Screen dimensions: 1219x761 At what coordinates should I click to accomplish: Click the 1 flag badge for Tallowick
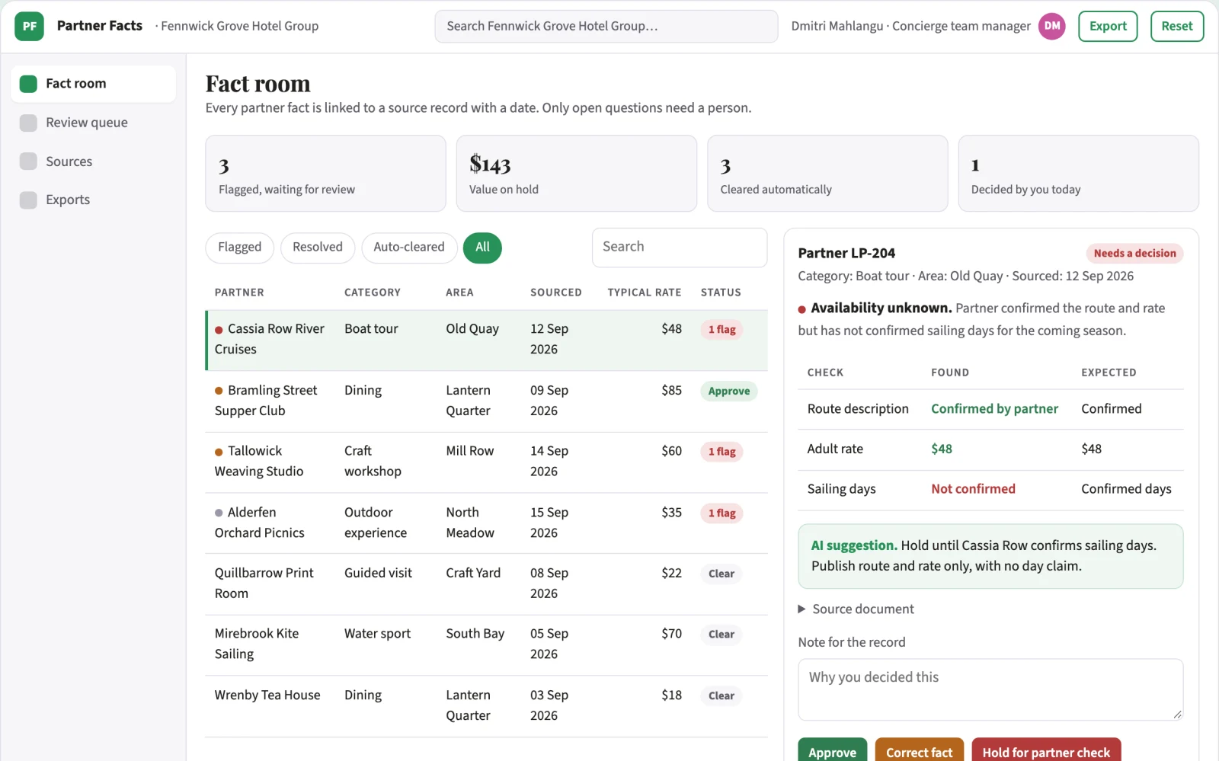[721, 452]
